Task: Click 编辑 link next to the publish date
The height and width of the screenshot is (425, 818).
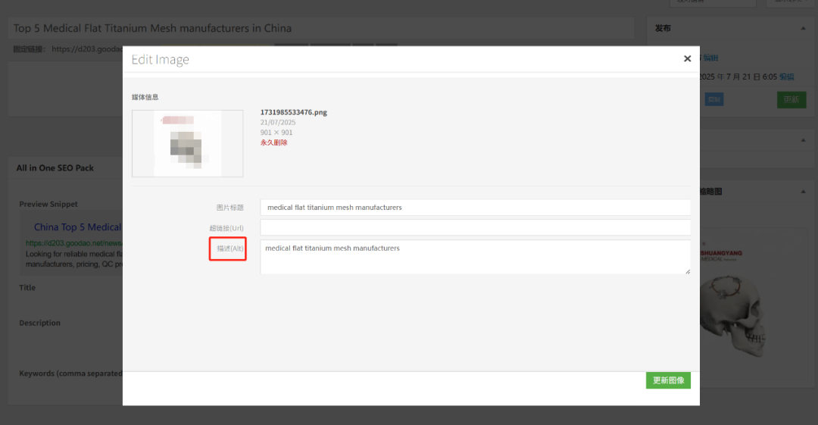Action: coord(787,77)
